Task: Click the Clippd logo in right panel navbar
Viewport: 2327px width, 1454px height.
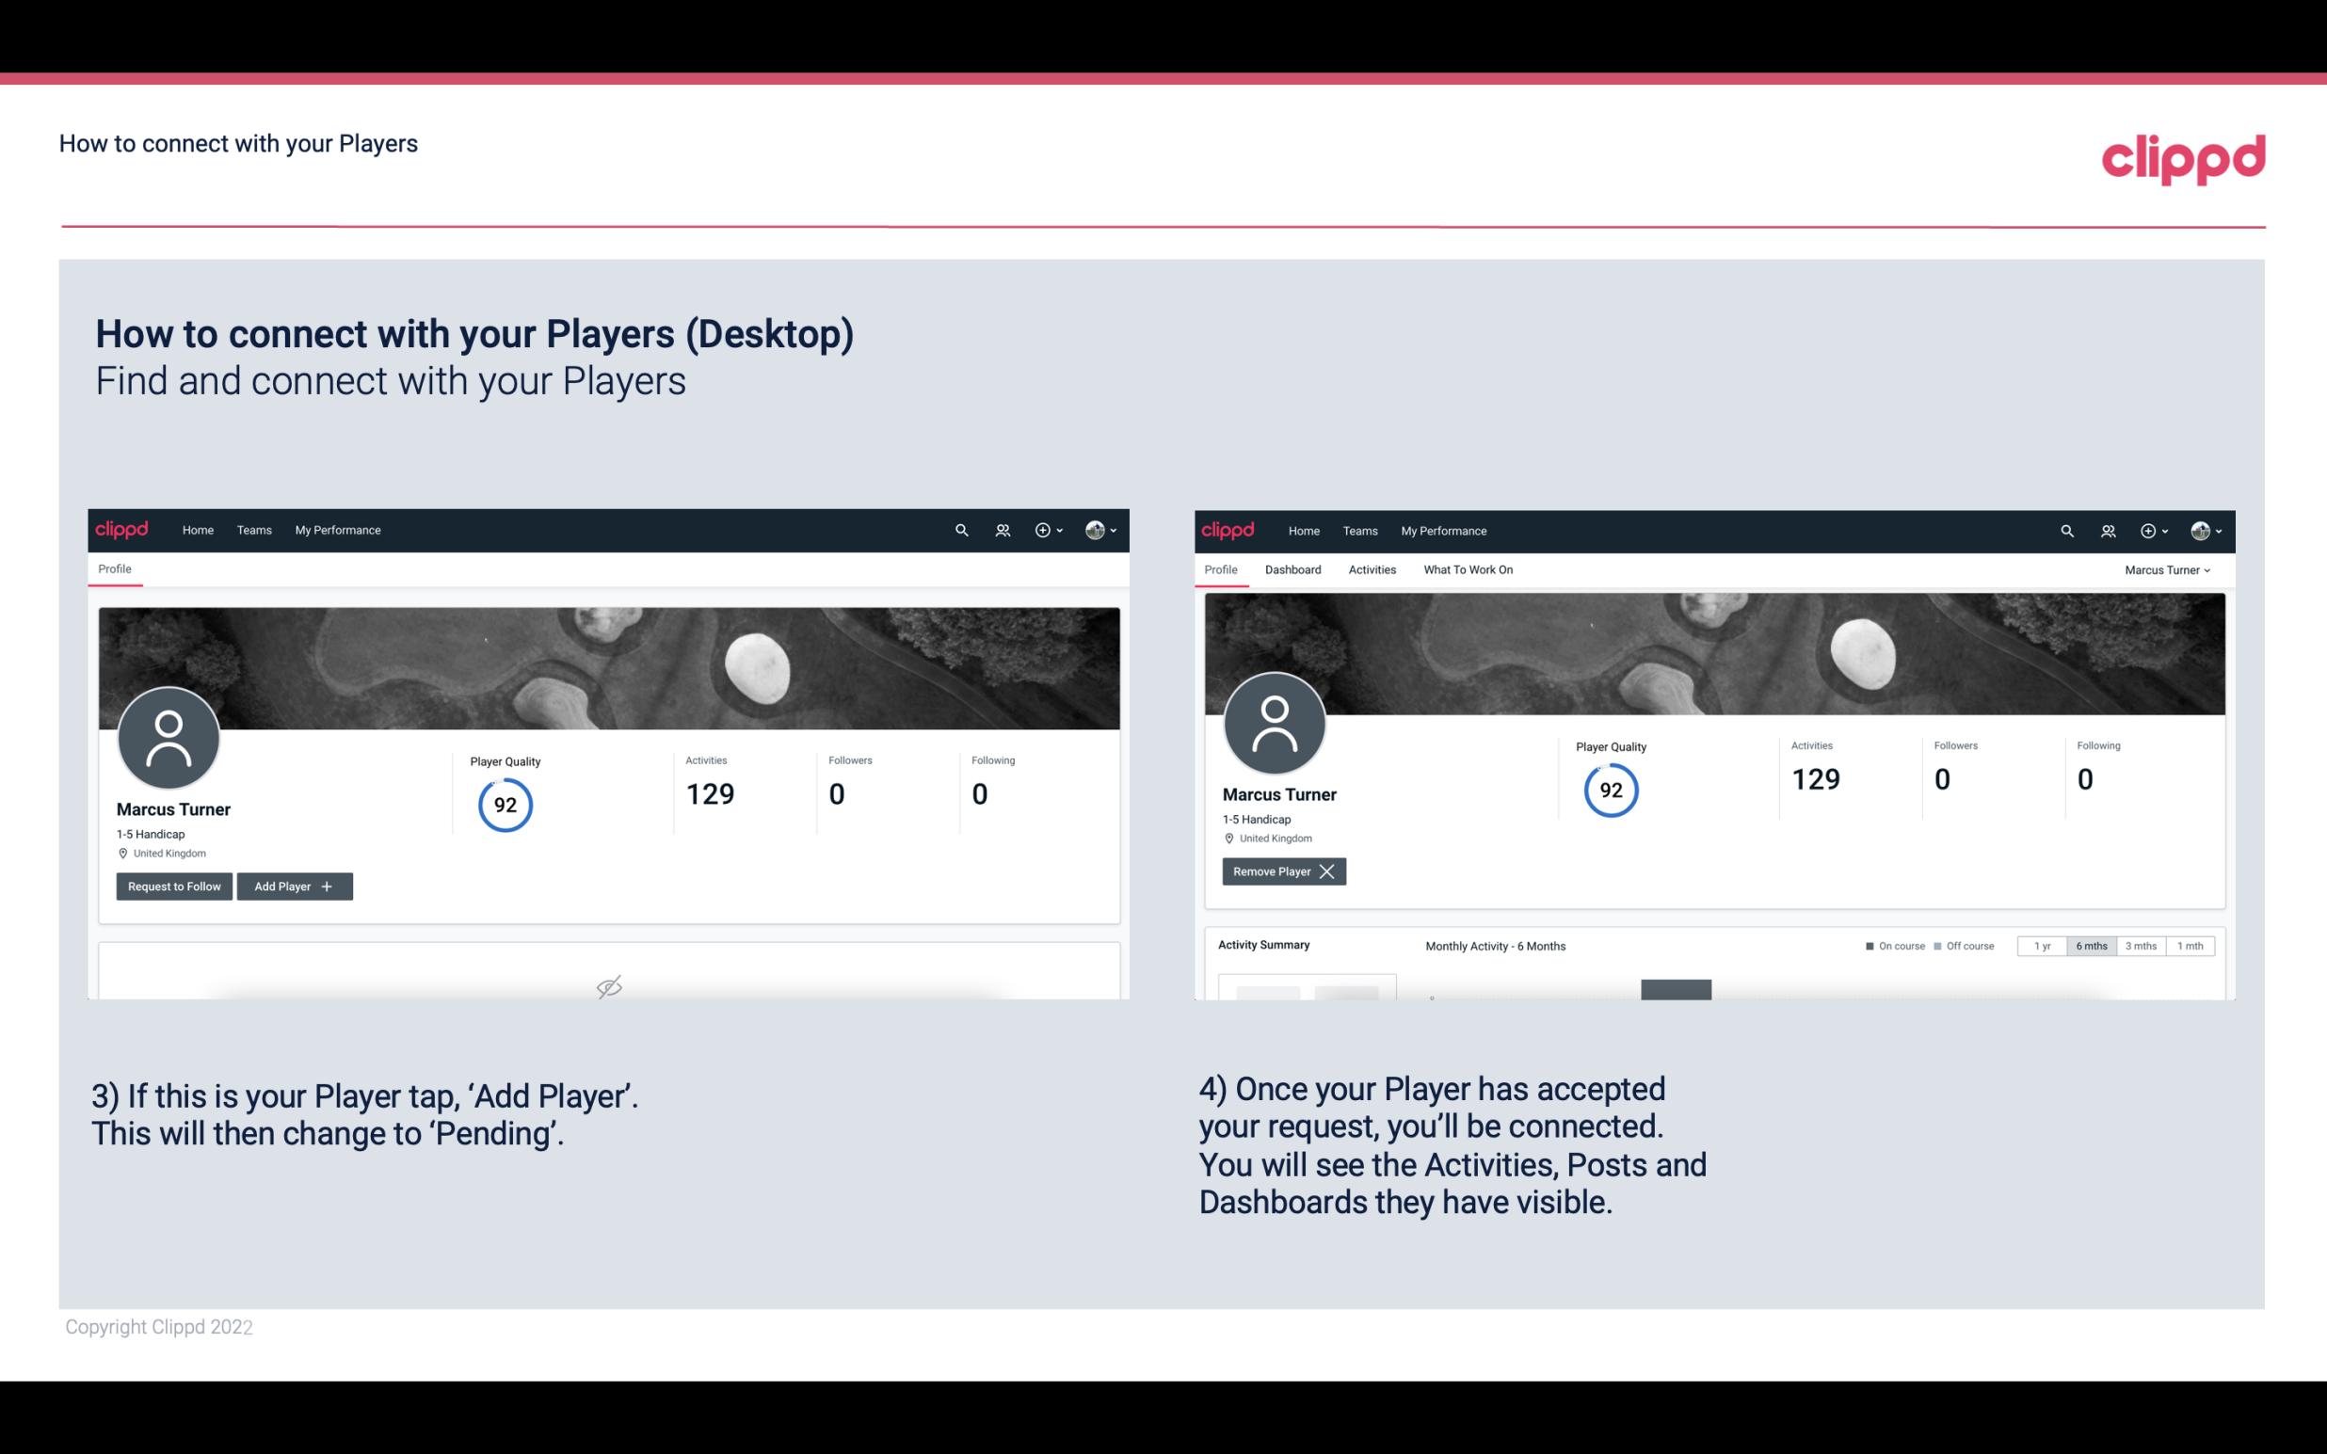Action: [x=1229, y=529]
